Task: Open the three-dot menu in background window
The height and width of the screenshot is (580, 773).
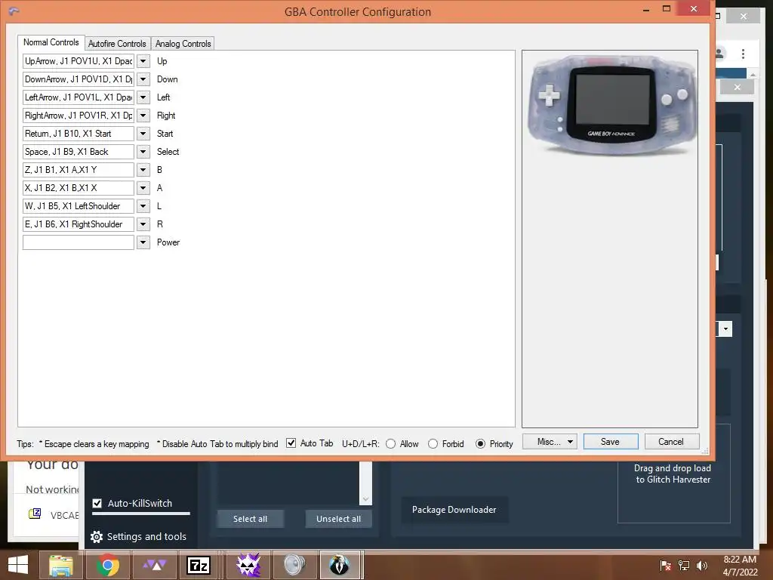Action: coord(743,54)
